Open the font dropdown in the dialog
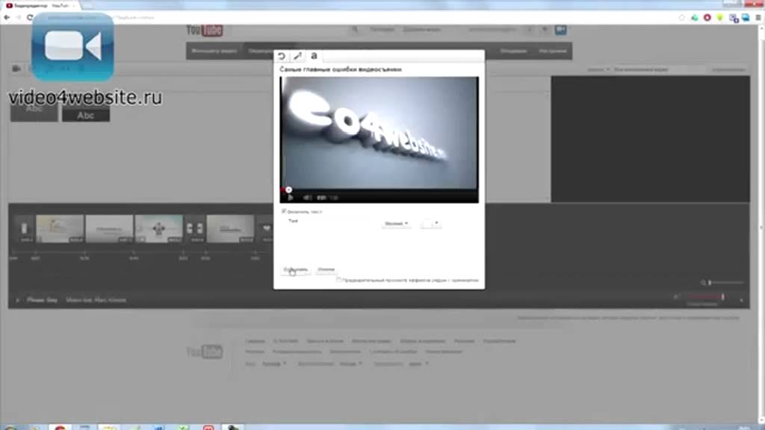The image size is (765, 430). pos(396,224)
